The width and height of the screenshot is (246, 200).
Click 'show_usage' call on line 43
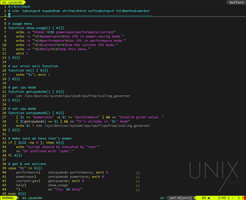tap(58, 185)
